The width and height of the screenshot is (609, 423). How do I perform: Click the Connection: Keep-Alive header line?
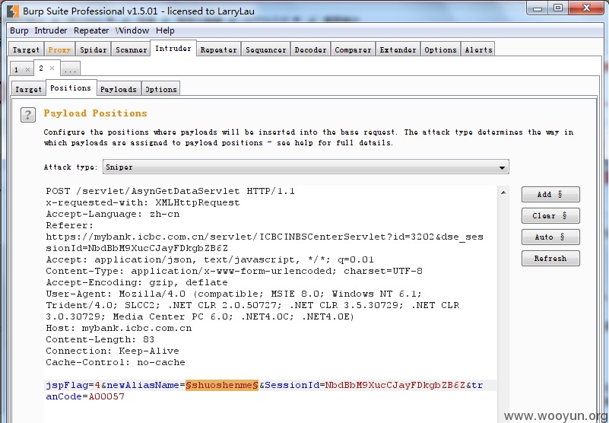113,351
